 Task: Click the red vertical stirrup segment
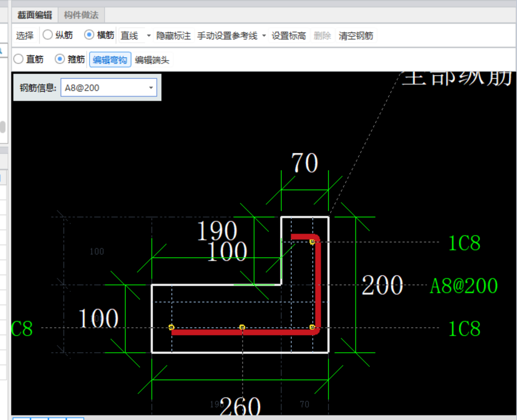[x=318, y=285]
